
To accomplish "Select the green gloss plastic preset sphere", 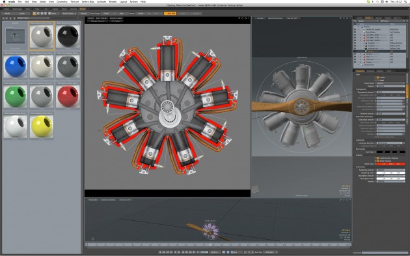I will click(x=16, y=96).
